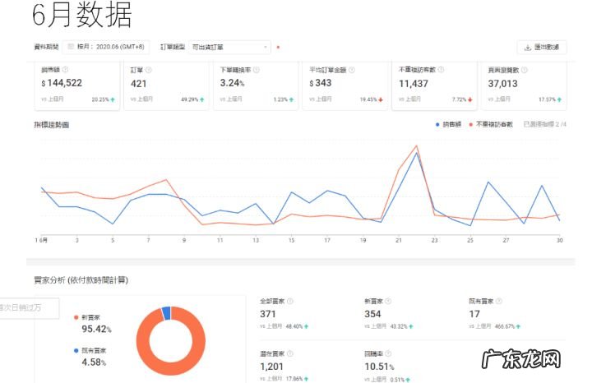The image size is (592, 383).
Task: Click the 匯出數據 export button
Action: pos(541,47)
